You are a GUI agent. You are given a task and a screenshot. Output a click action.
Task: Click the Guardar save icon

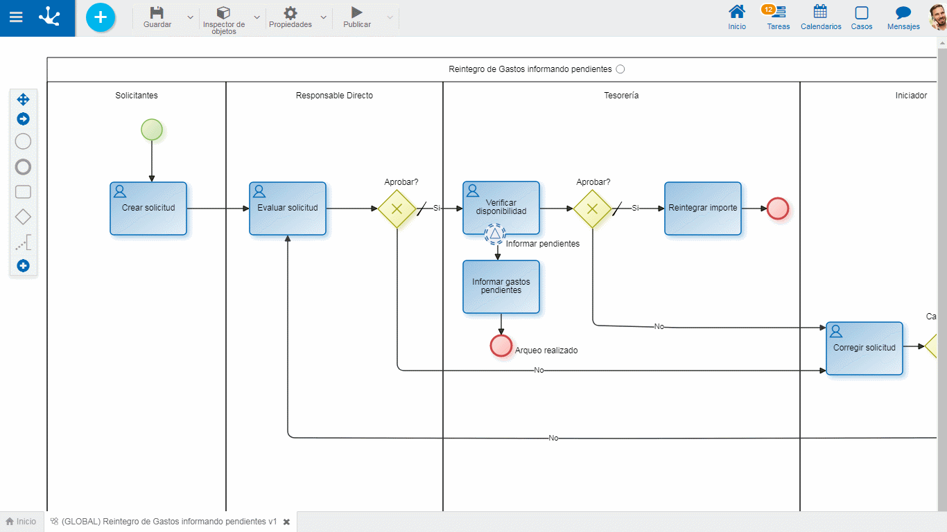pyautogui.click(x=157, y=13)
